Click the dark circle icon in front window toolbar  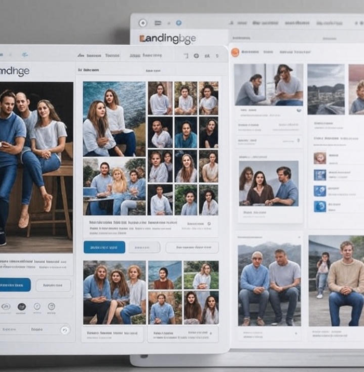(196, 56)
